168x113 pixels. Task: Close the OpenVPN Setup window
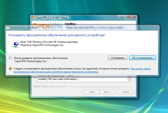click(x=132, y=17)
